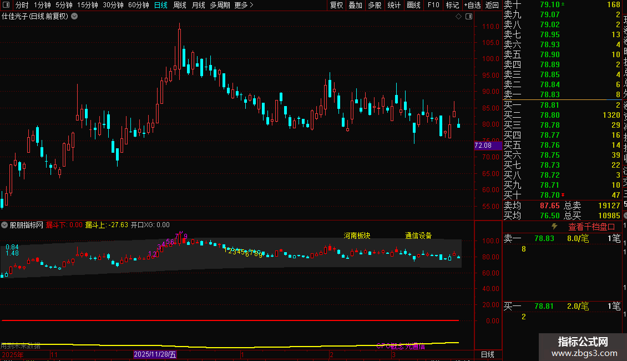
Task: Select the 分时 intraday tab
Action: pyautogui.click(x=22, y=5)
